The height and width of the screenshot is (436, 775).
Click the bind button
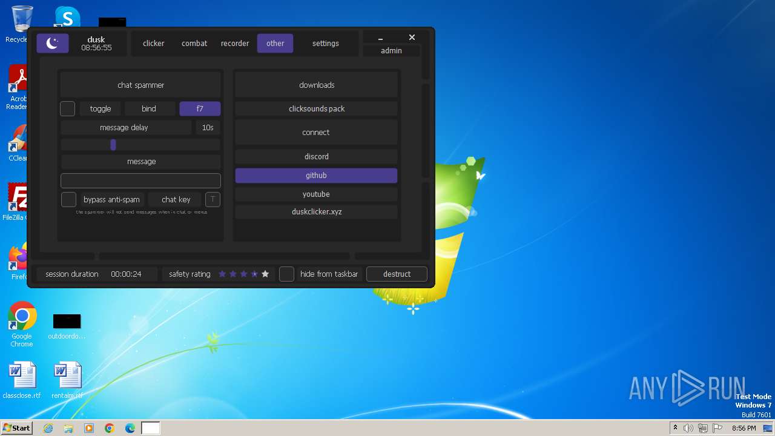click(149, 108)
